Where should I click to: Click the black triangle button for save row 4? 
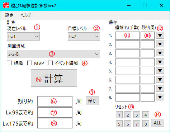160,62
